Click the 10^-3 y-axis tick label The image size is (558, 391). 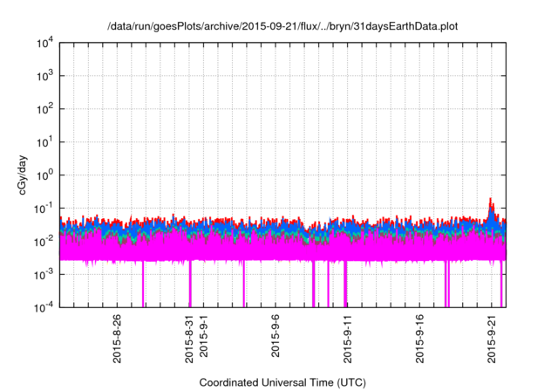(44, 275)
